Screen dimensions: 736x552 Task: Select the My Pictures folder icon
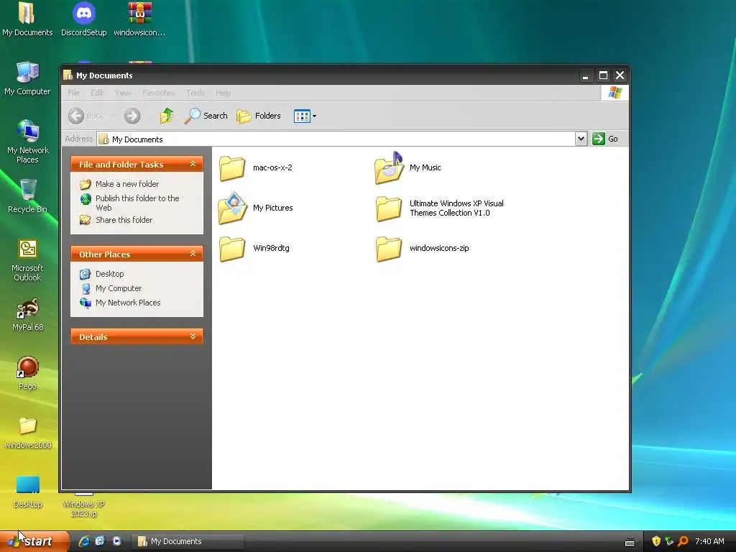232,208
